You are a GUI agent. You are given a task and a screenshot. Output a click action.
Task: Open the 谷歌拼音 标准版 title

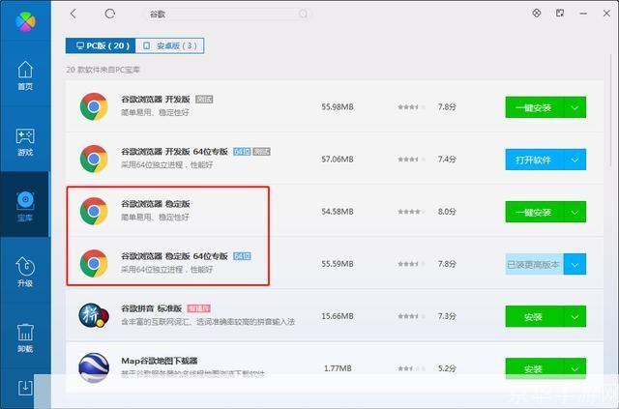tap(152, 308)
